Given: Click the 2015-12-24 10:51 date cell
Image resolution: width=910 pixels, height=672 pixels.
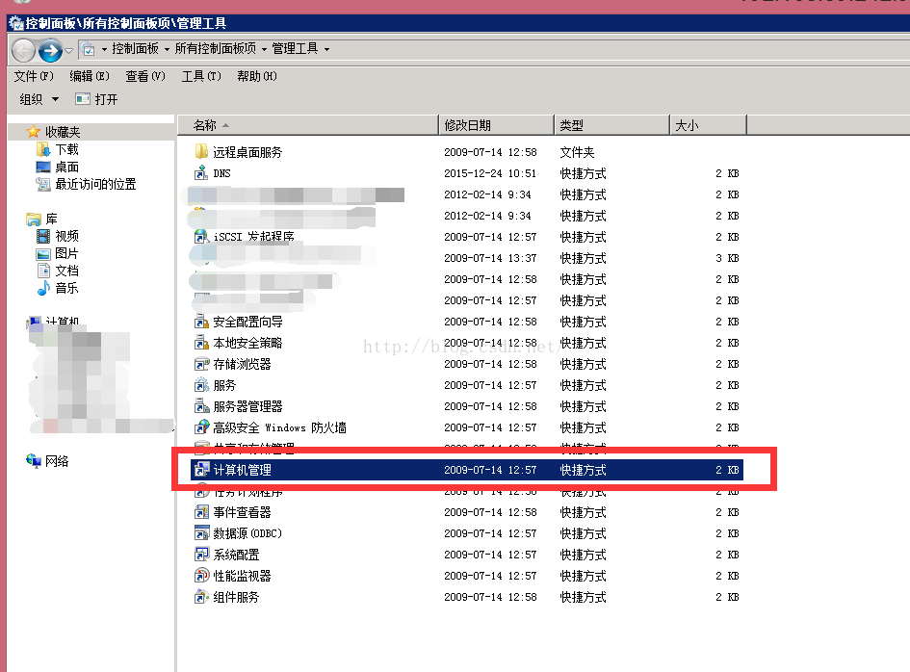Looking at the screenshot, I should [x=490, y=173].
